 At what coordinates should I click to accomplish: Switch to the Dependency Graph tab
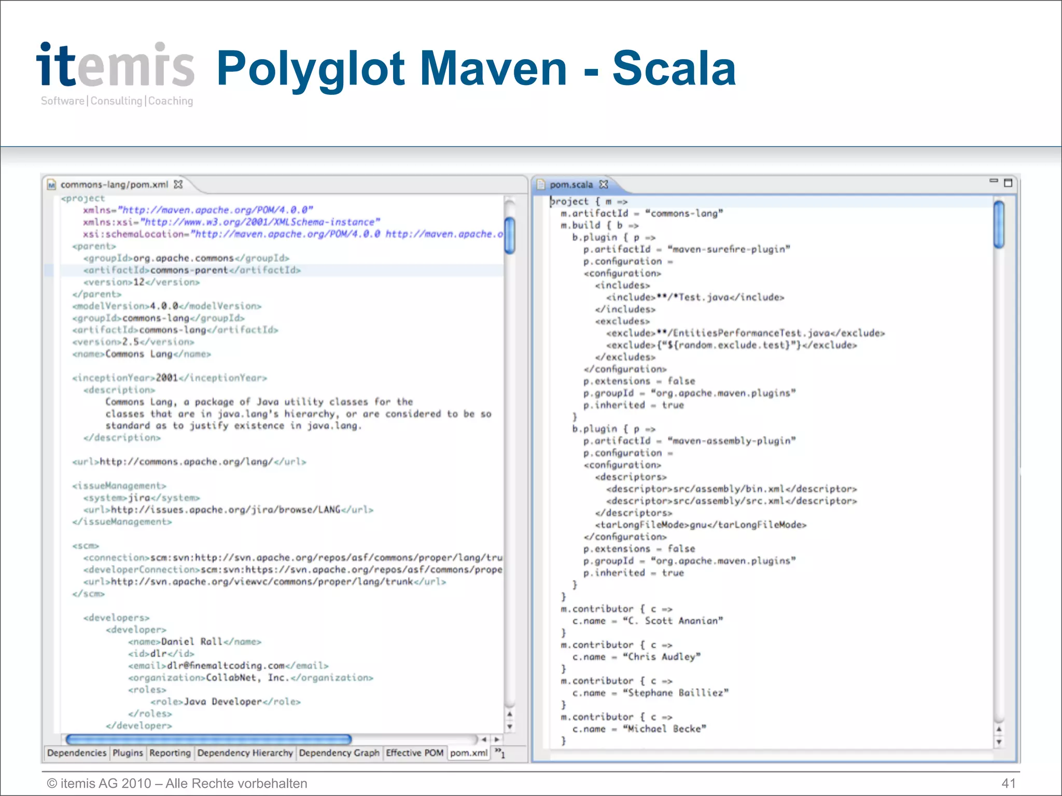coord(339,753)
